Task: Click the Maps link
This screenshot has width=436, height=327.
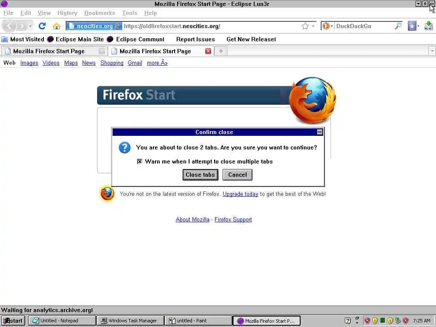Action: 71,63
